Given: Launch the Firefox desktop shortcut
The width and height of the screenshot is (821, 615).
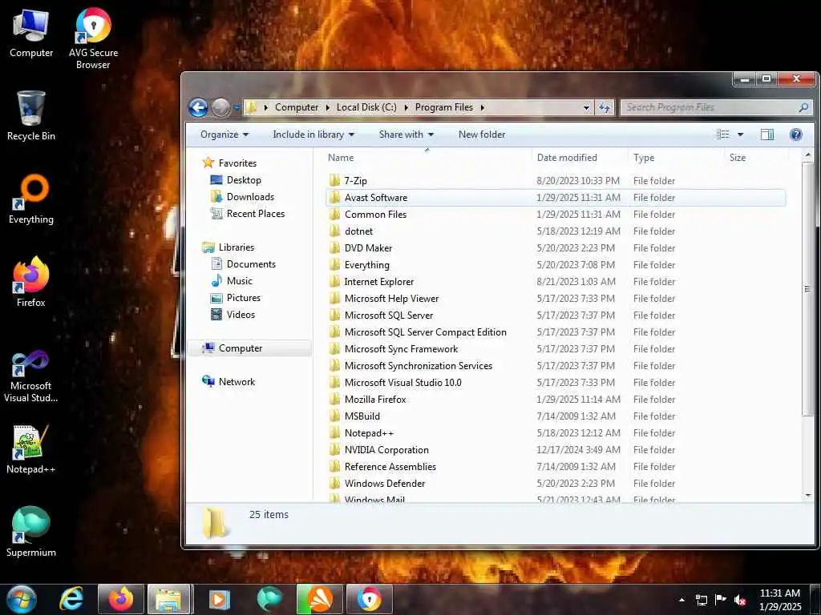Looking at the screenshot, I should tap(31, 282).
